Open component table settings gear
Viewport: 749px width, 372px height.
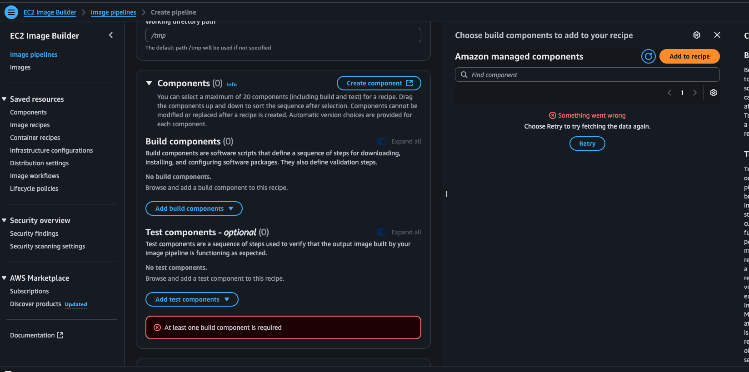(714, 93)
